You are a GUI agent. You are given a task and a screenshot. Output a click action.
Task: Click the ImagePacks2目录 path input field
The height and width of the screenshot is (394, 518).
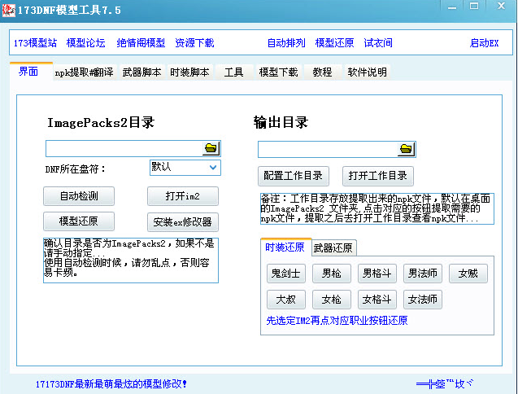pyautogui.click(x=124, y=148)
